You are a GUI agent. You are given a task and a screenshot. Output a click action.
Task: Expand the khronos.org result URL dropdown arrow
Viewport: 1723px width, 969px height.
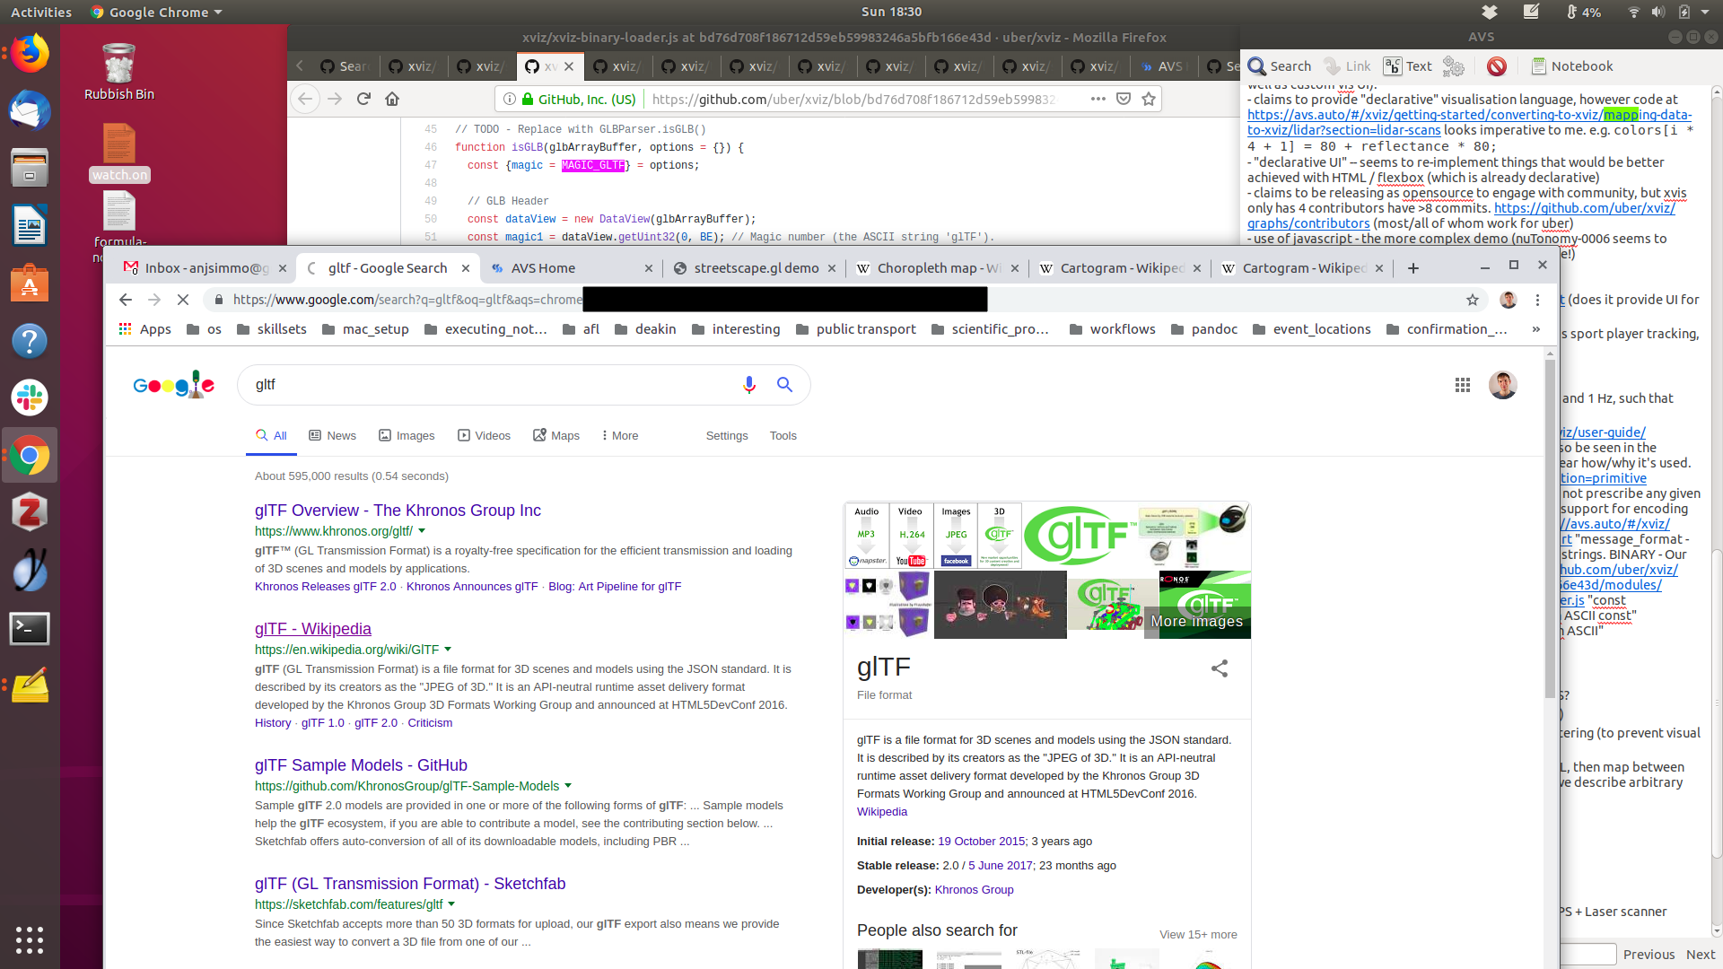[x=422, y=531]
